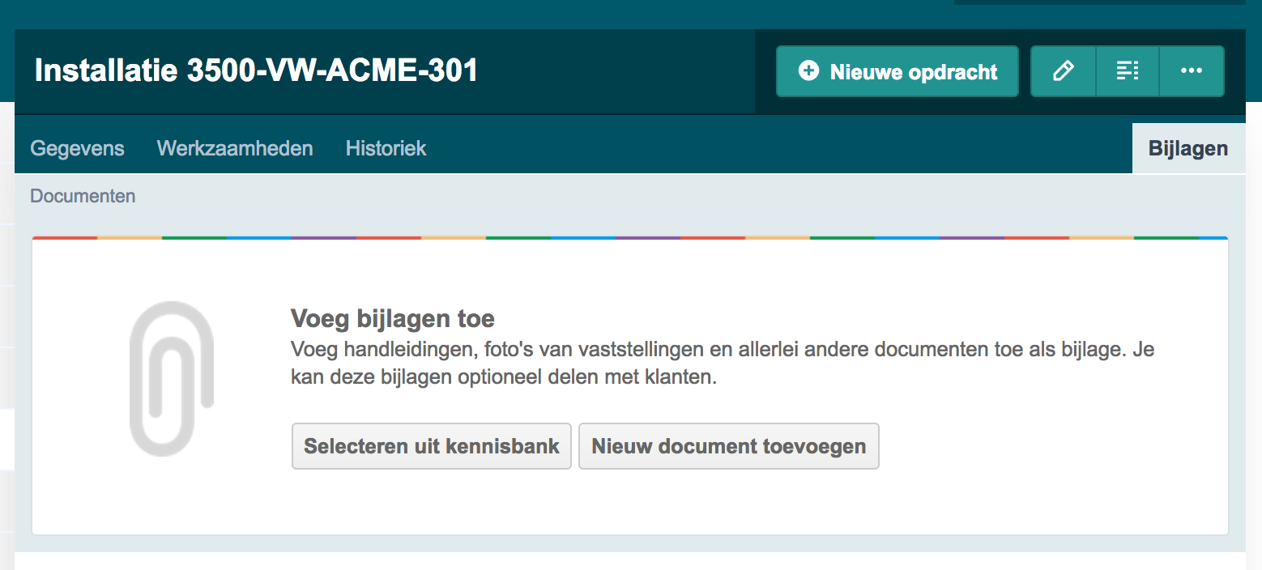Viewport: 1262px width, 570px height.
Task: Go to the Historiek tab
Action: click(386, 149)
